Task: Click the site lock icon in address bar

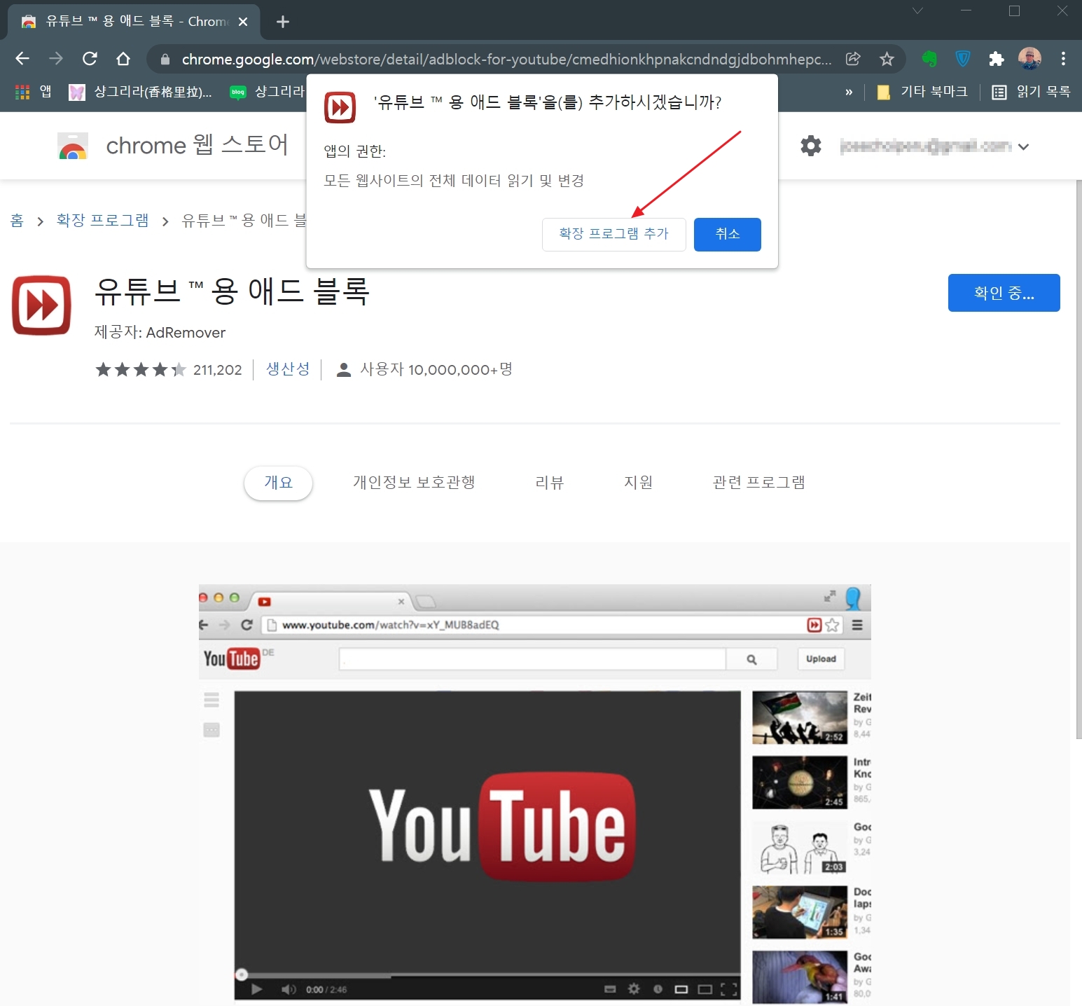Action: pos(165,60)
